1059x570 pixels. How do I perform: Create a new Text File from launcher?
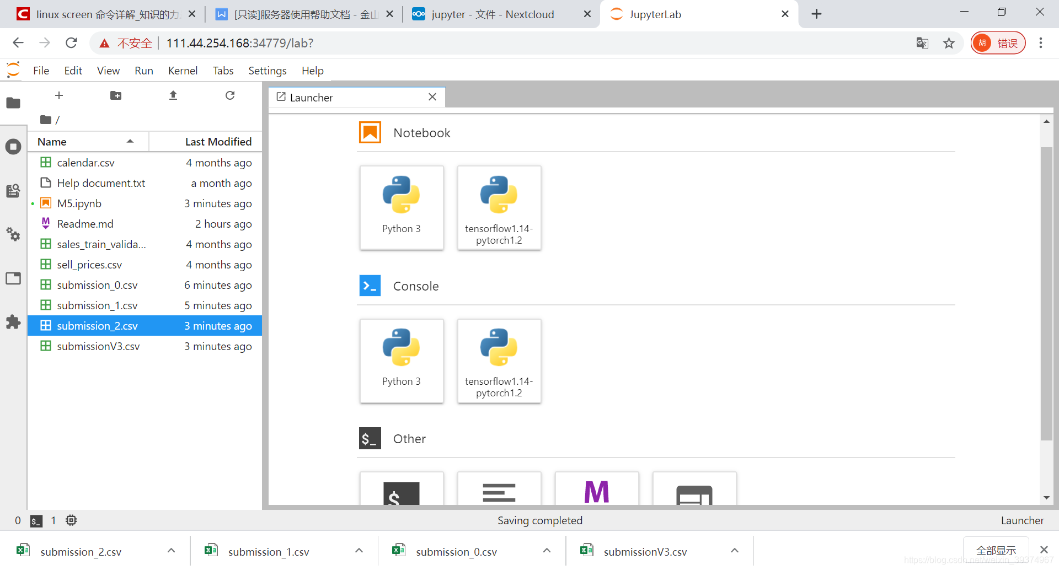(499, 488)
